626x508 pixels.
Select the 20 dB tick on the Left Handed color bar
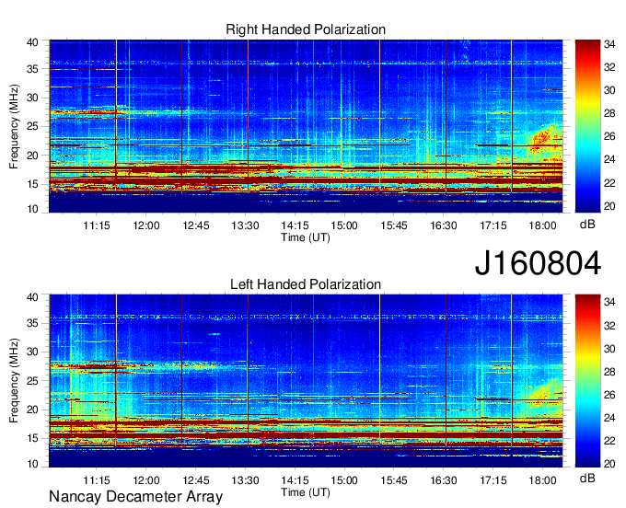pos(609,464)
